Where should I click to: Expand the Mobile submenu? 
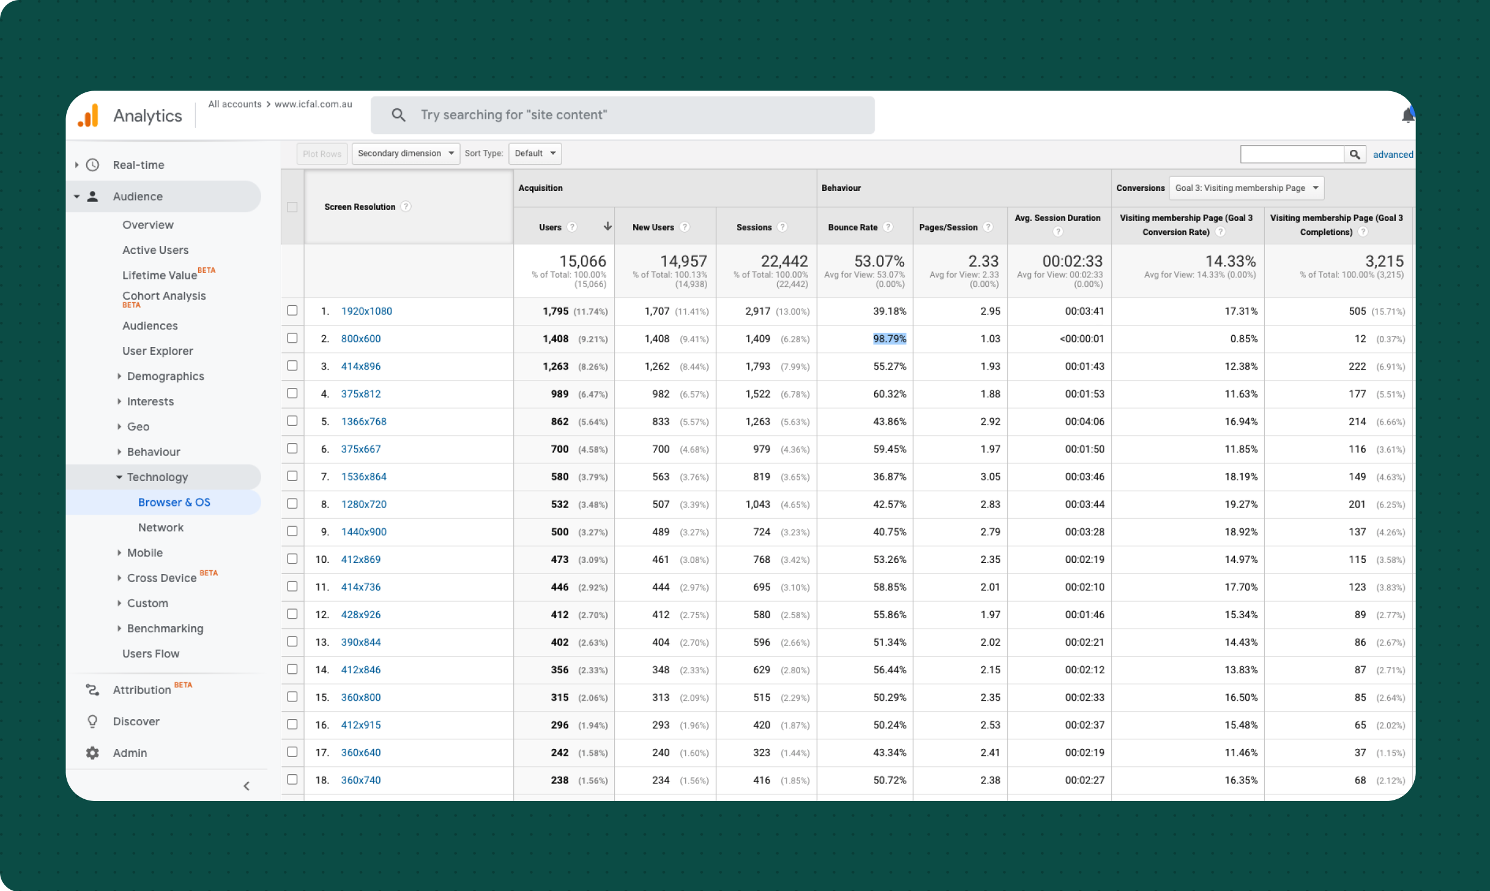tap(119, 552)
